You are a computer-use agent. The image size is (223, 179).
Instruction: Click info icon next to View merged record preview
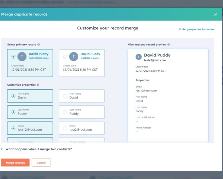click(168, 45)
